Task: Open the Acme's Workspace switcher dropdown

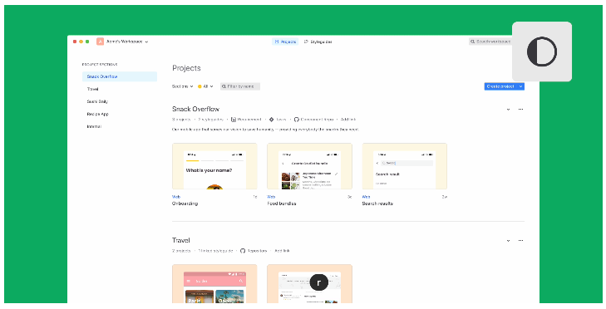Action: (x=122, y=42)
